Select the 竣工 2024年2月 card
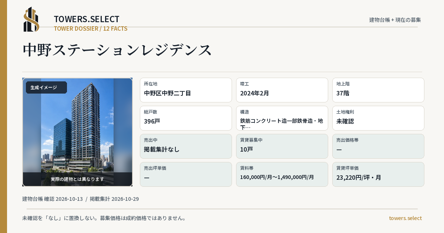This screenshot has width=444, height=233. click(282, 90)
